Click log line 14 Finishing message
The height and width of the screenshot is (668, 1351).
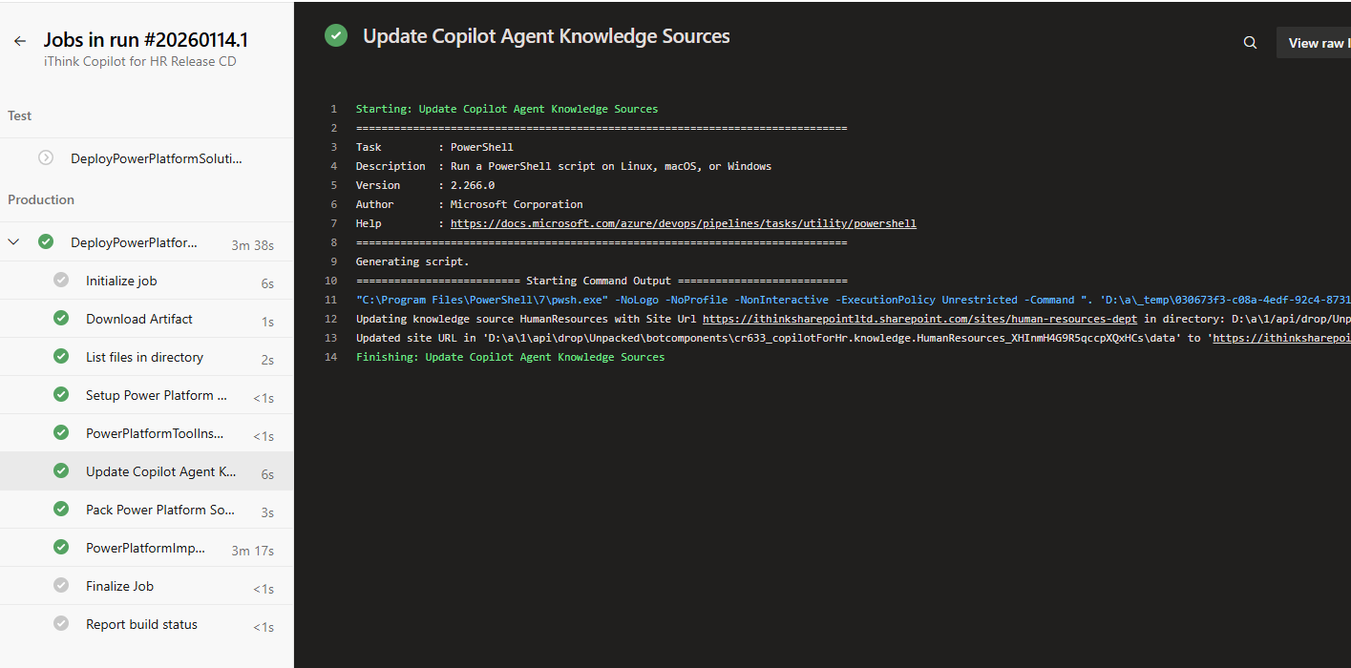click(x=510, y=357)
